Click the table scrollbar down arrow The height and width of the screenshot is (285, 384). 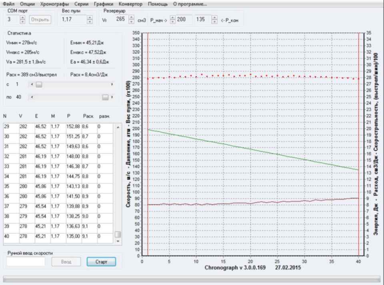point(118,241)
